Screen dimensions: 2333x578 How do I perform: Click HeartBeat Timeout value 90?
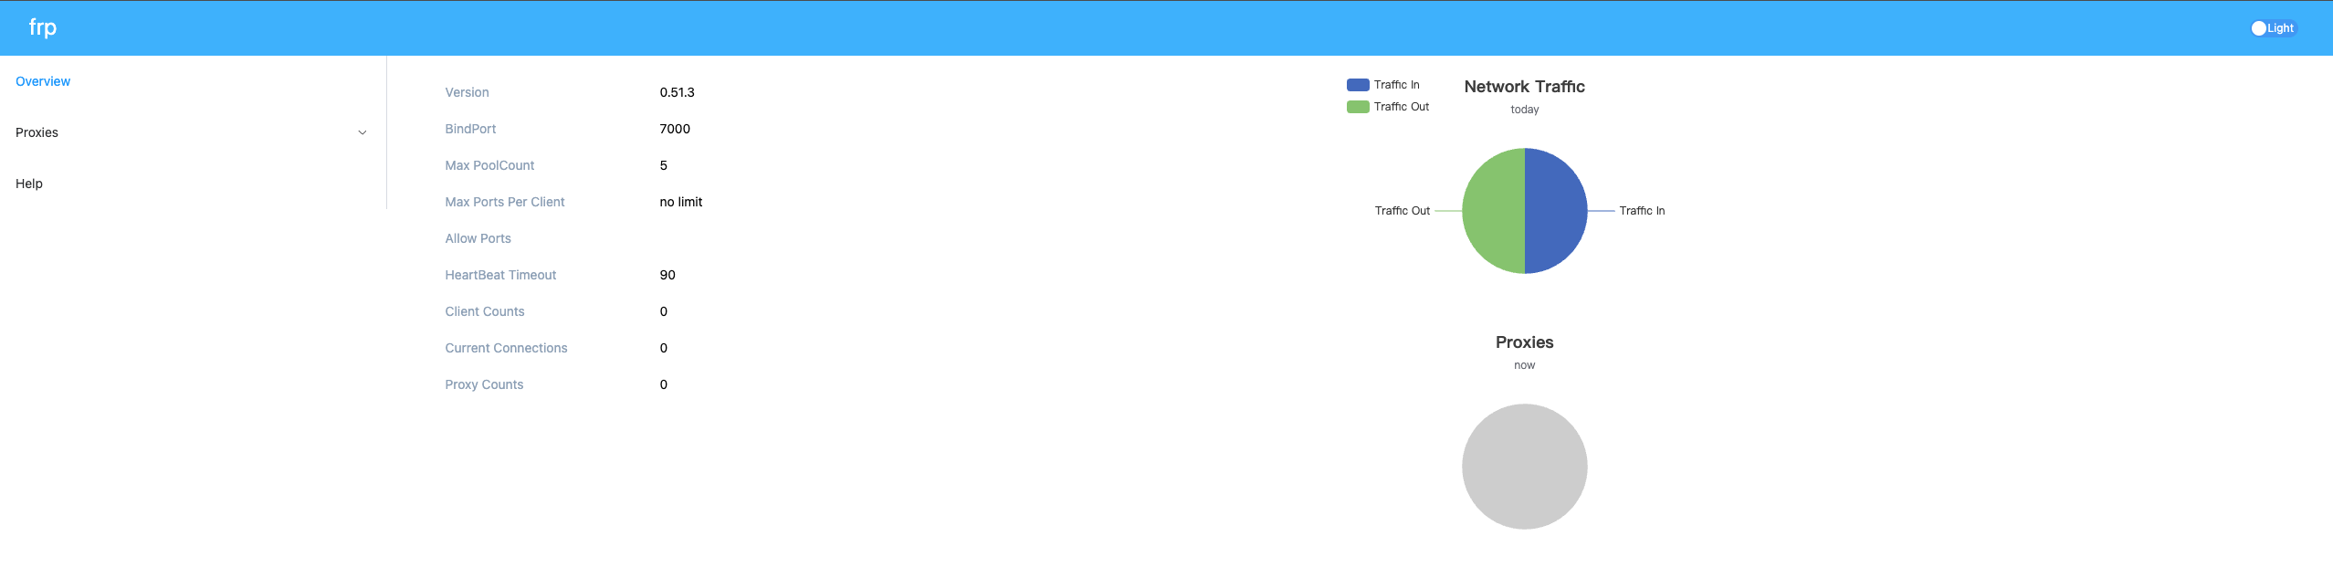667,275
